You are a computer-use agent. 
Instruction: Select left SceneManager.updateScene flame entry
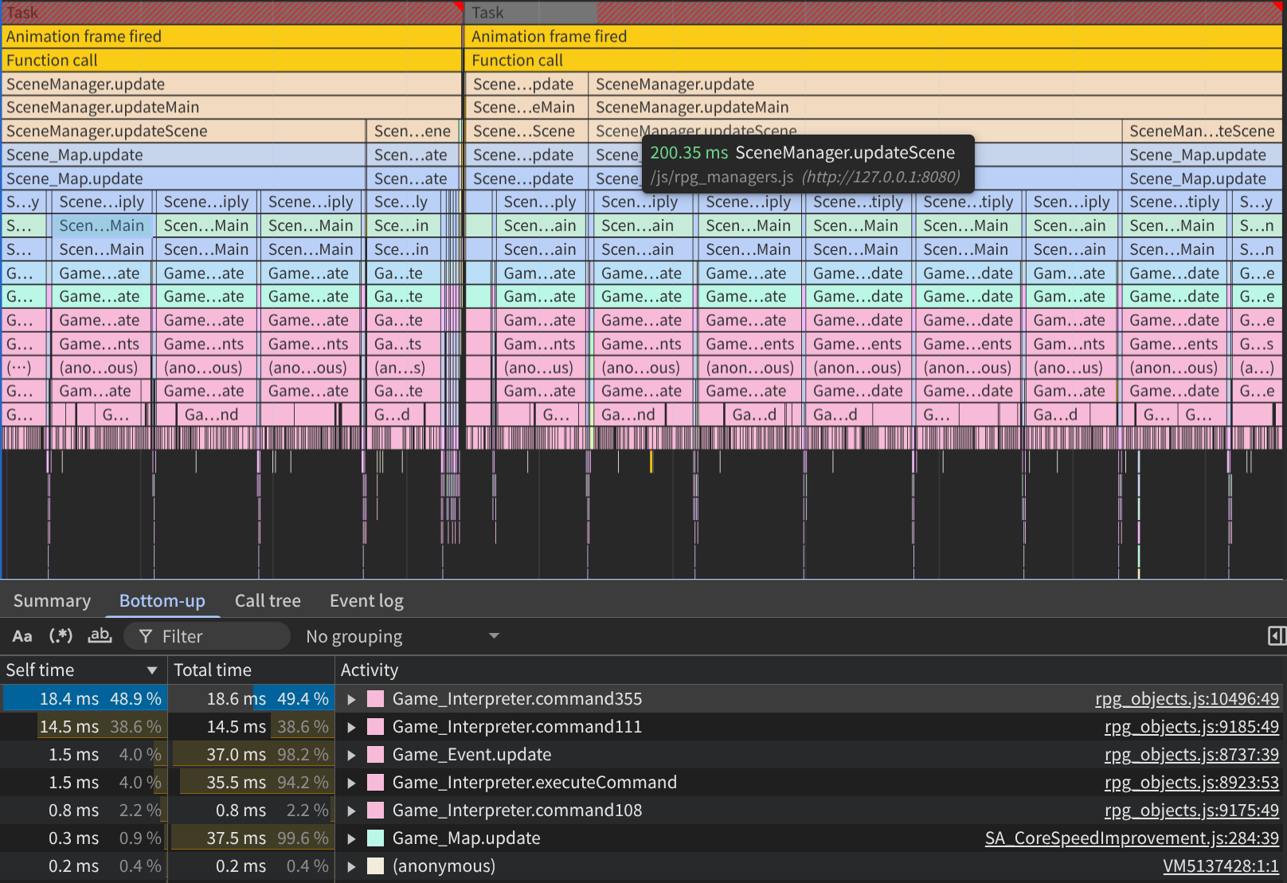pos(184,131)
